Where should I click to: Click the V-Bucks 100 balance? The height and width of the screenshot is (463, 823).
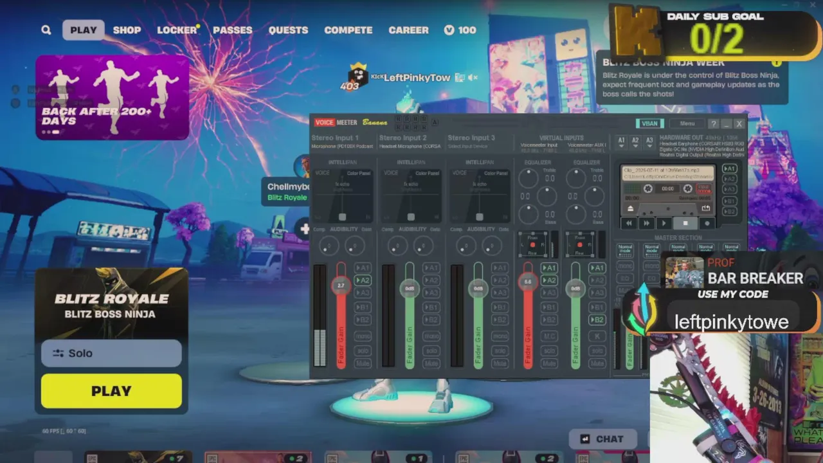pos(460,30)
